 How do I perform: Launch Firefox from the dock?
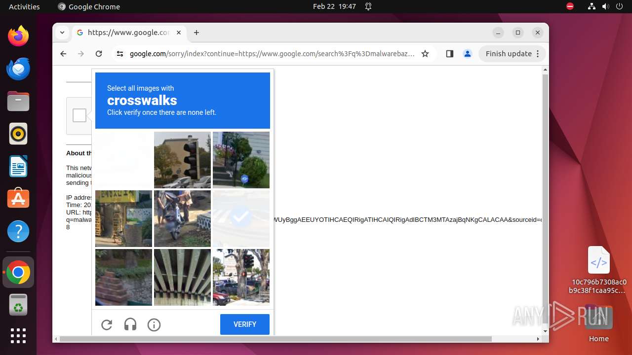pos(18,36)
